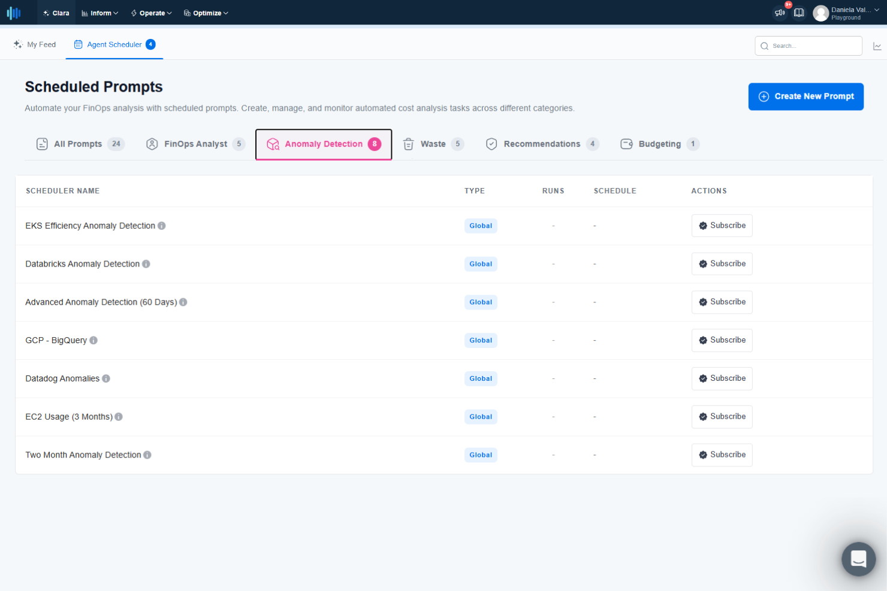The image size is (887, 591).
Task: Open the chat widget bubble
Action: 858,559
